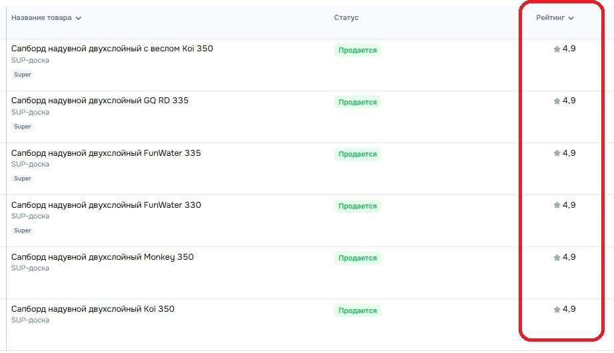The image size is (614, 353).
Task: Sort by Название товара column chevron
Action: (x=79, y=18)
